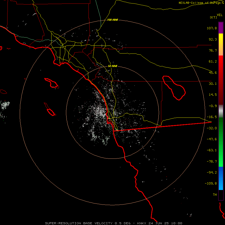Select the -109.8 legend value
The image size is (225, 225).
coord(211,183)
